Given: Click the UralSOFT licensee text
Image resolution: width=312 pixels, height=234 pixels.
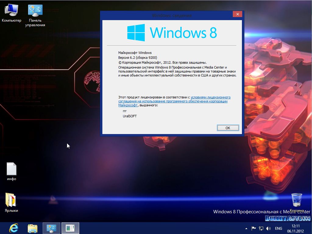Looking at the screenshot, I should click(130, 116).
